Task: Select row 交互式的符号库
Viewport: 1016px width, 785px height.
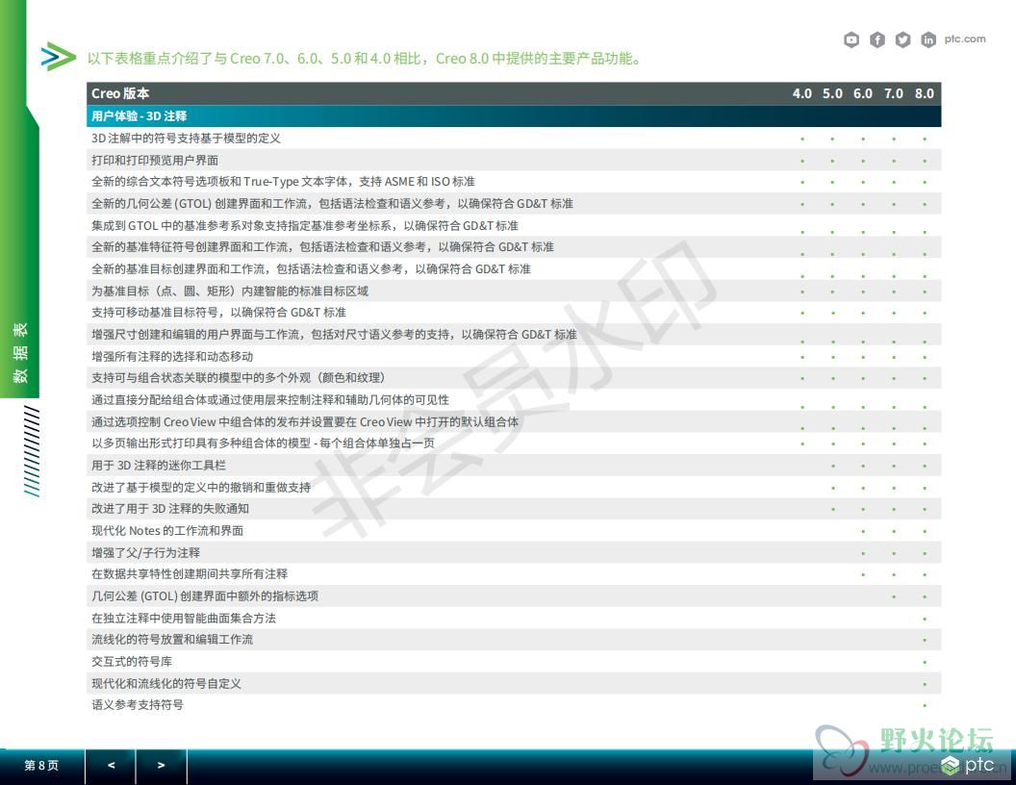Action: tap(514, 661)
